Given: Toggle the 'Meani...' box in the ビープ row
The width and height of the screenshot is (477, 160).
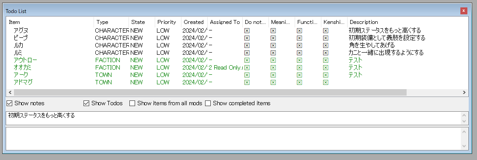Looking at the screenshot, I should click(x=273, y=38).
